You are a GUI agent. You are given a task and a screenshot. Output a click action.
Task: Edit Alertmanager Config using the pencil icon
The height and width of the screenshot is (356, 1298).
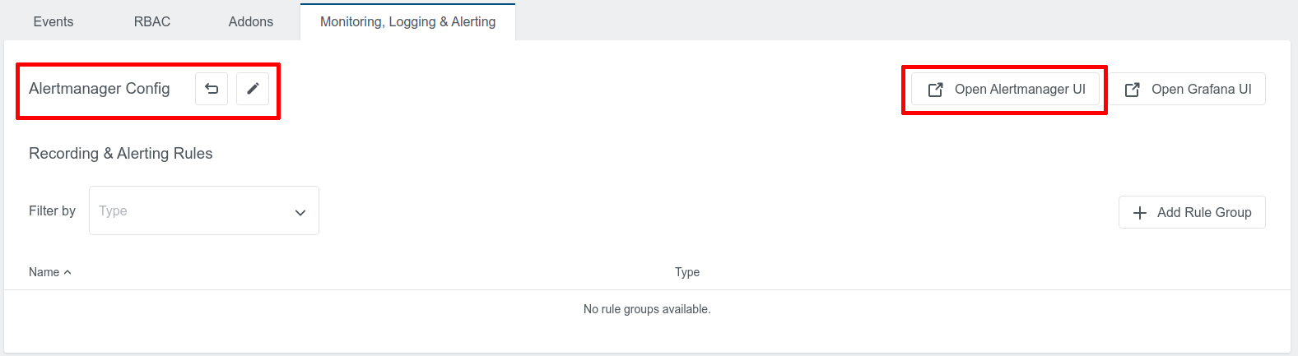(x=253, y=89)
